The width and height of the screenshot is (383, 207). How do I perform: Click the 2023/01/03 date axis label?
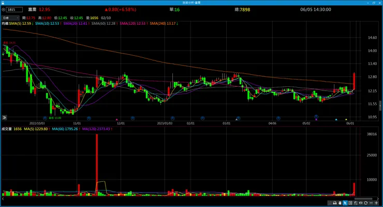click(x=165, y=123)
